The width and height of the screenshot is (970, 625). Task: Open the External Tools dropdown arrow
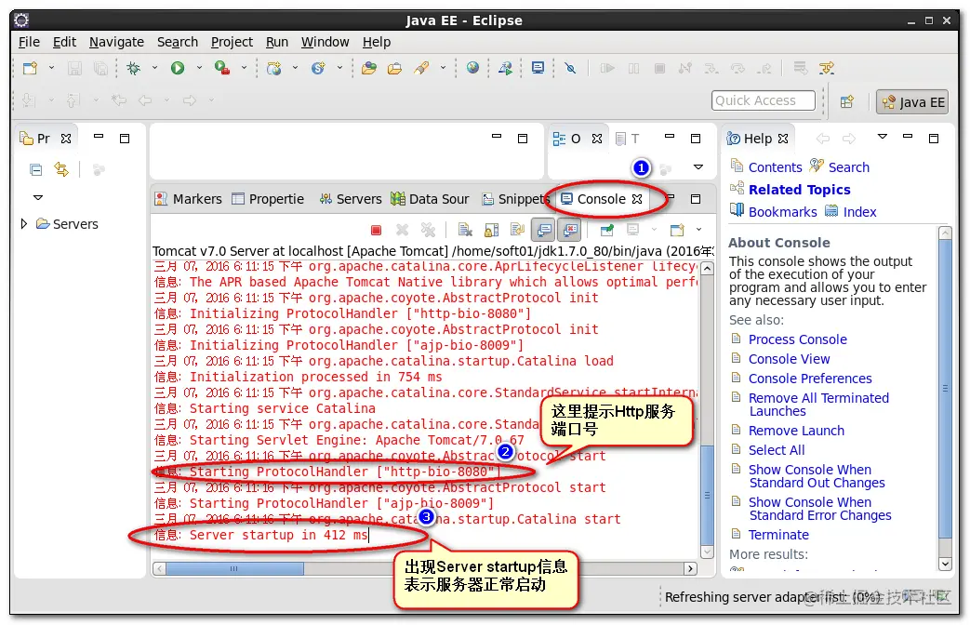pyautogui.click(x=244, y=68)
